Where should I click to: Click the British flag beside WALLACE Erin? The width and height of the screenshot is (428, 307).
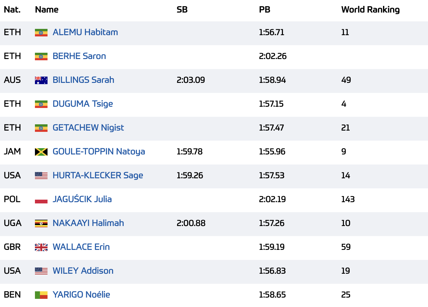tap(41, 247)
